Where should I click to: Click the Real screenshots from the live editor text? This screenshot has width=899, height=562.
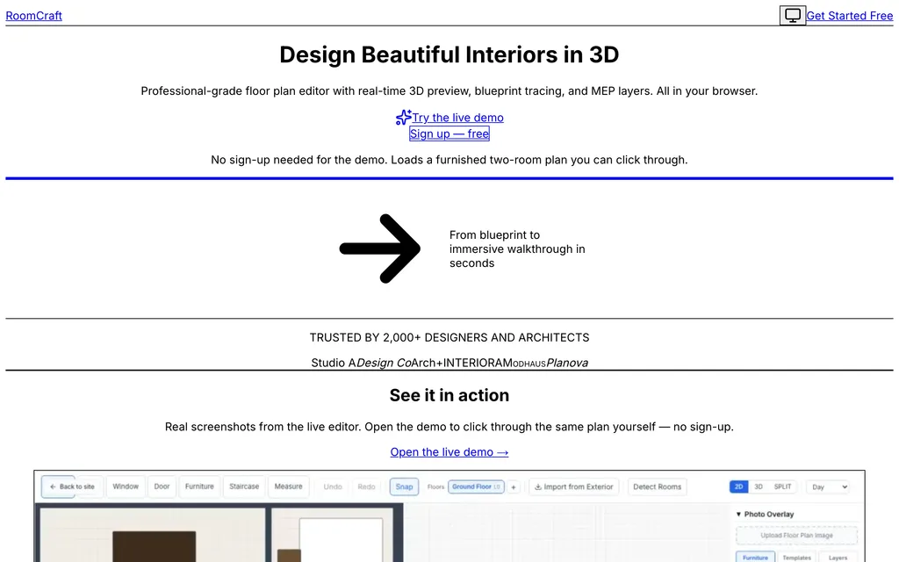point(449,427)
